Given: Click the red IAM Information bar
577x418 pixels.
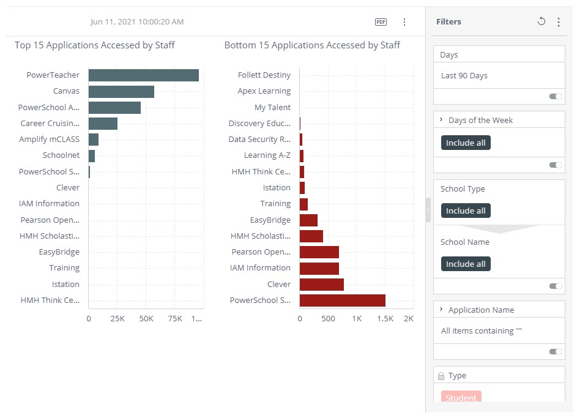Looking at the screenshot, I should coord(319,268).
